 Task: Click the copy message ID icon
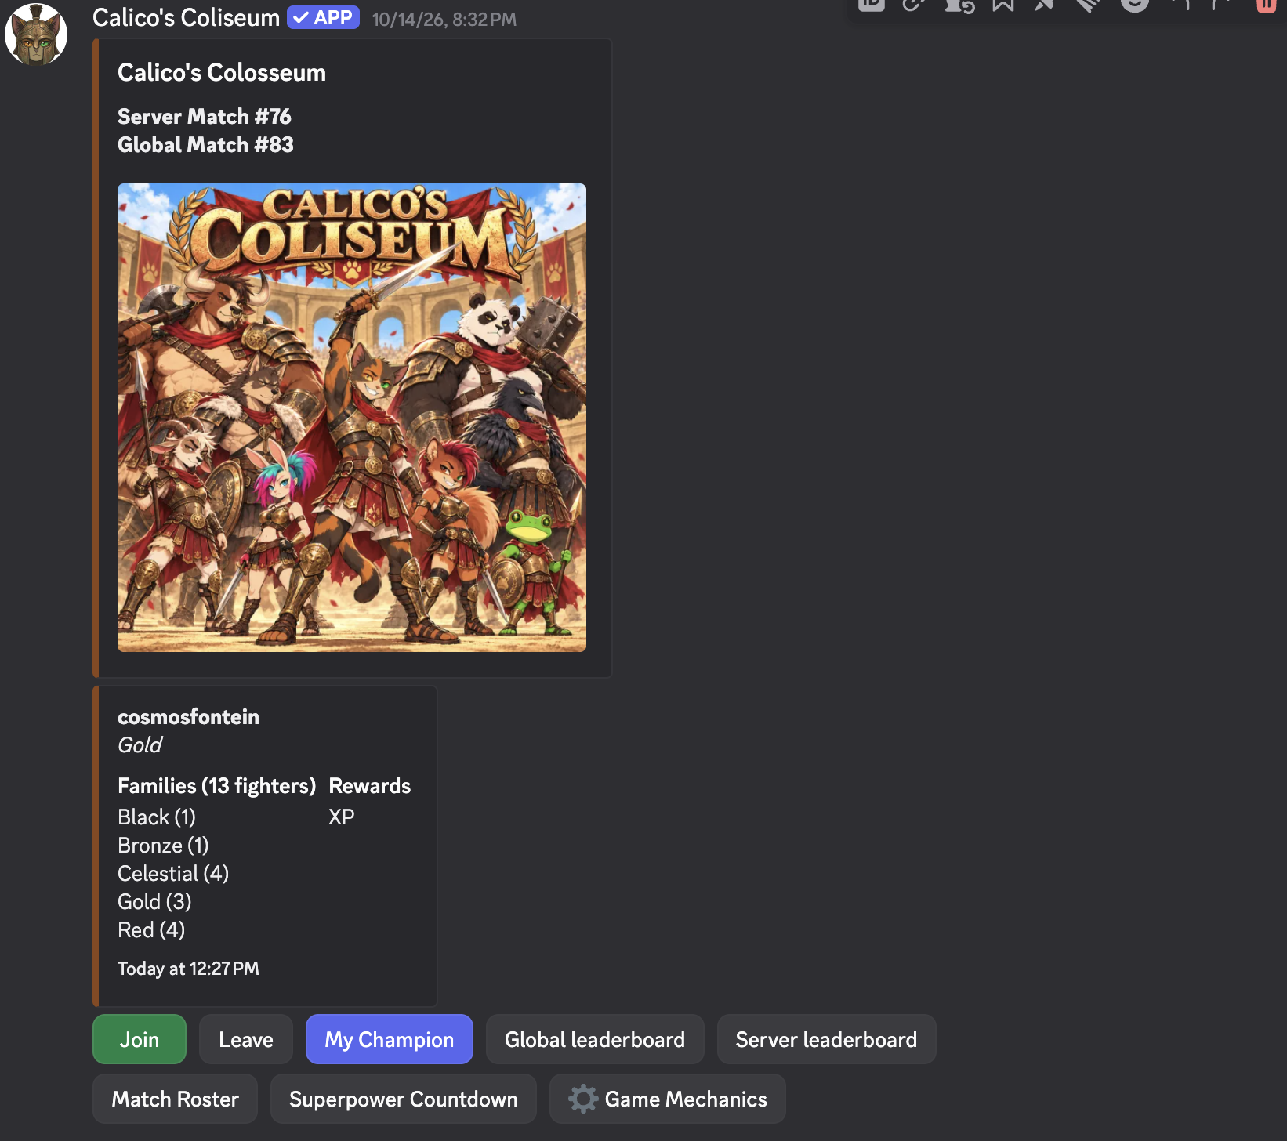click(x=871, y=5)
